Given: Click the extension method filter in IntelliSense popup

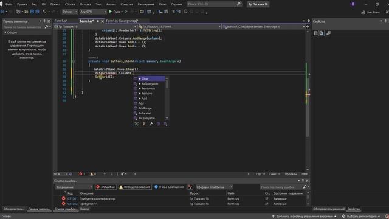Looking at the screenshot, I should (165, 123).
